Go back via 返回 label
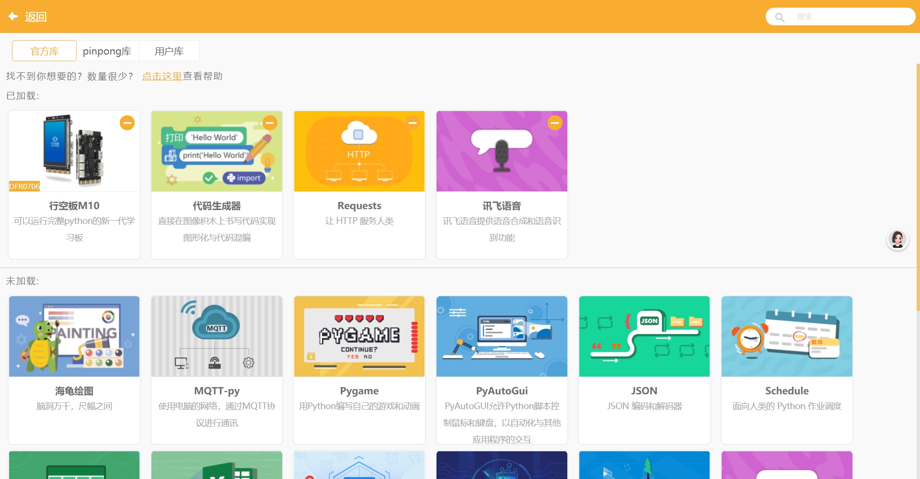920x479 pixels. coord(36,17)
